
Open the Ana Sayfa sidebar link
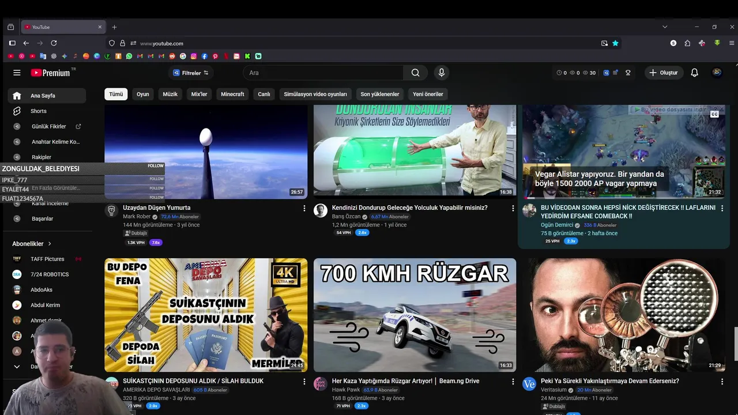click(47, 96)
